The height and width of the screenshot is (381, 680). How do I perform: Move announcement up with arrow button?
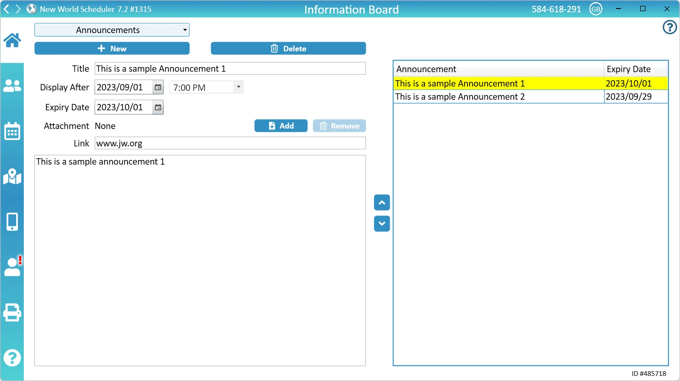[x=382, y=203]
